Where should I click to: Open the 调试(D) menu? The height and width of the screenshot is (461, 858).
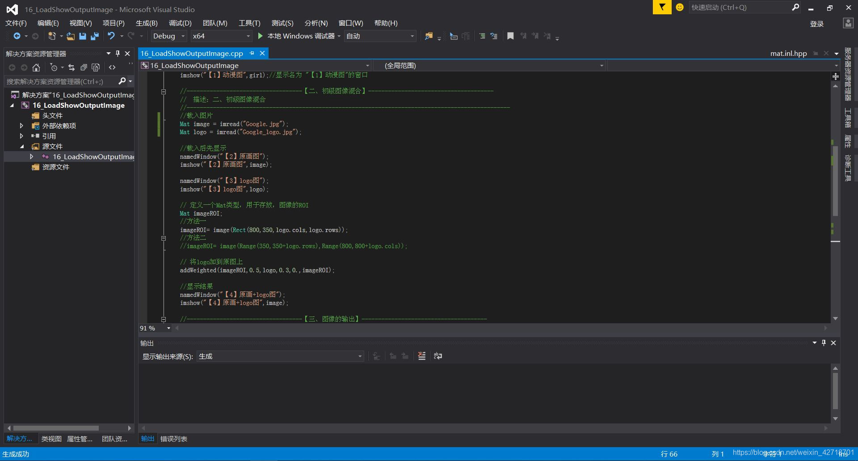[x=180, y=23]
